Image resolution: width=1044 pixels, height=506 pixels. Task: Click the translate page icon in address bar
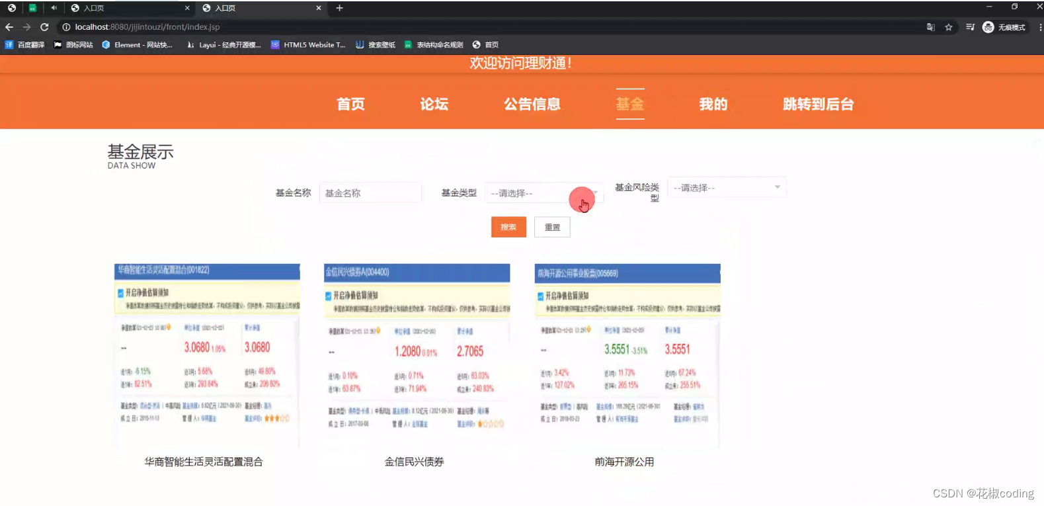(930, 27)
